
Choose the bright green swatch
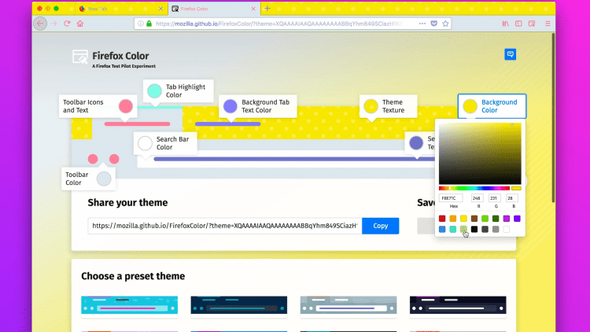[x=485, y=219]
